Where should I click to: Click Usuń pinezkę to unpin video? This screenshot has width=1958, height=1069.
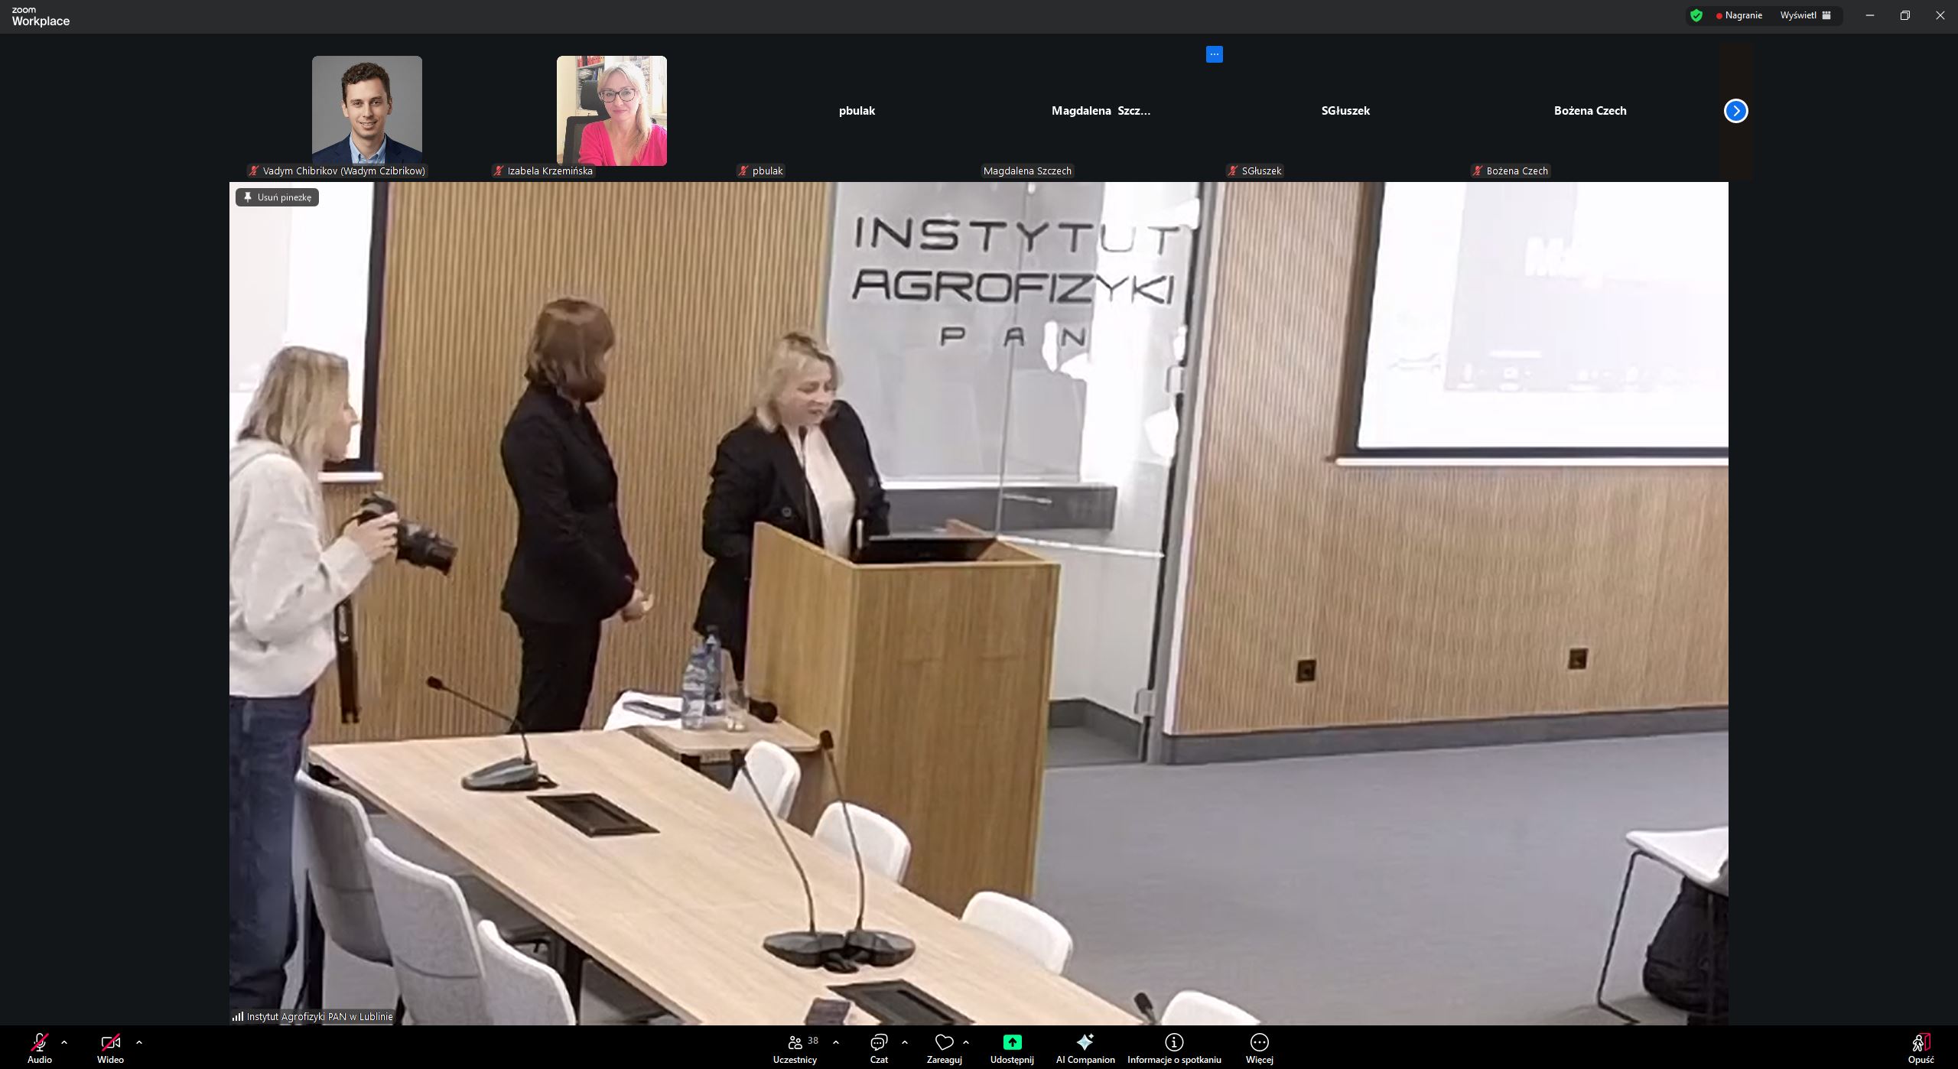278,197
